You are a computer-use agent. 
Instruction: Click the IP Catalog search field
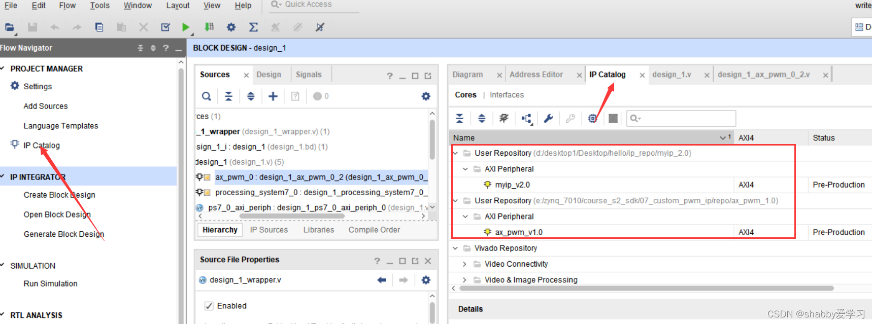(x=681, y=118)
